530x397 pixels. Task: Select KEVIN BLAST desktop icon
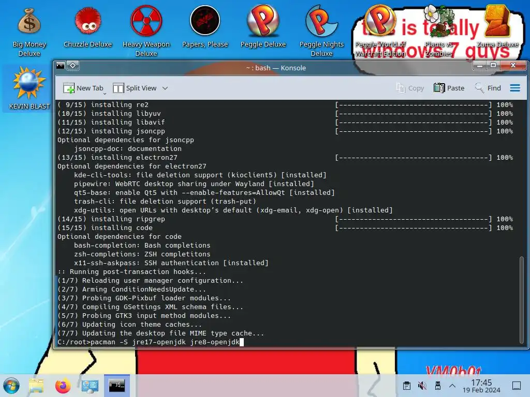coord(29,88)
